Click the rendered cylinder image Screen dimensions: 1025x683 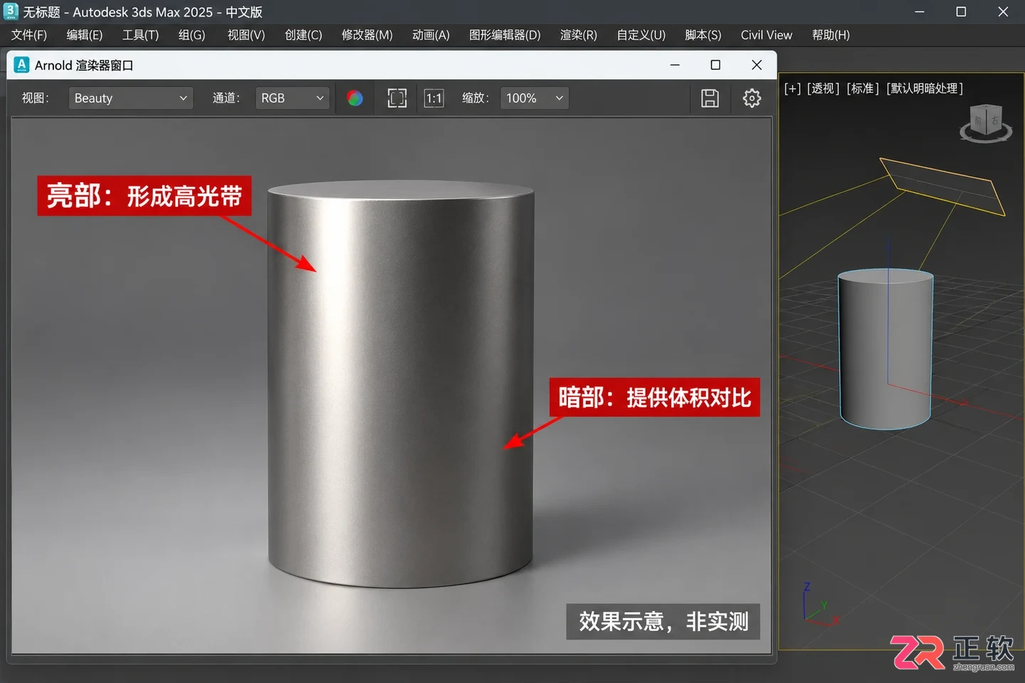point(400,384)
